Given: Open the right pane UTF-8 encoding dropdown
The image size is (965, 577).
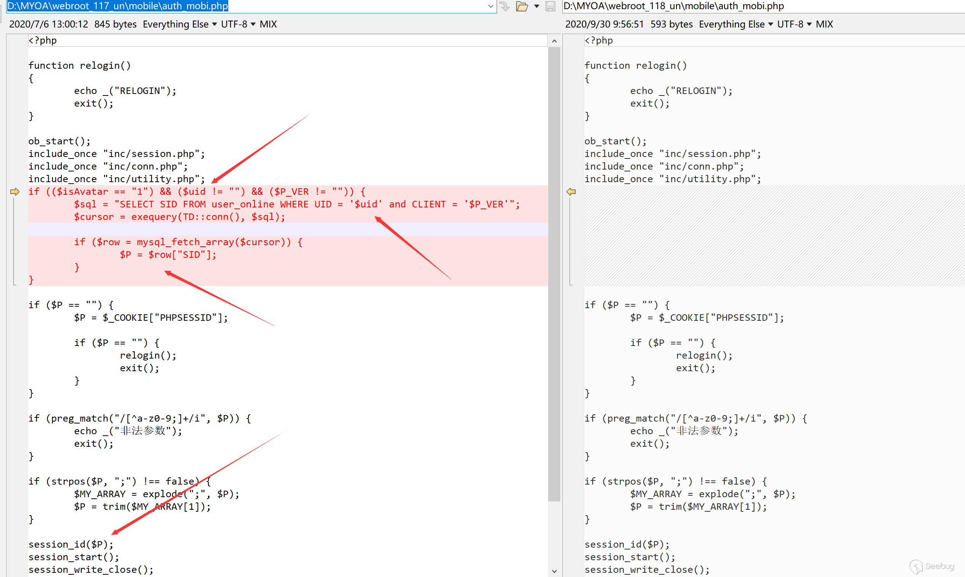Looking at the screenshot, I should 794,24.
